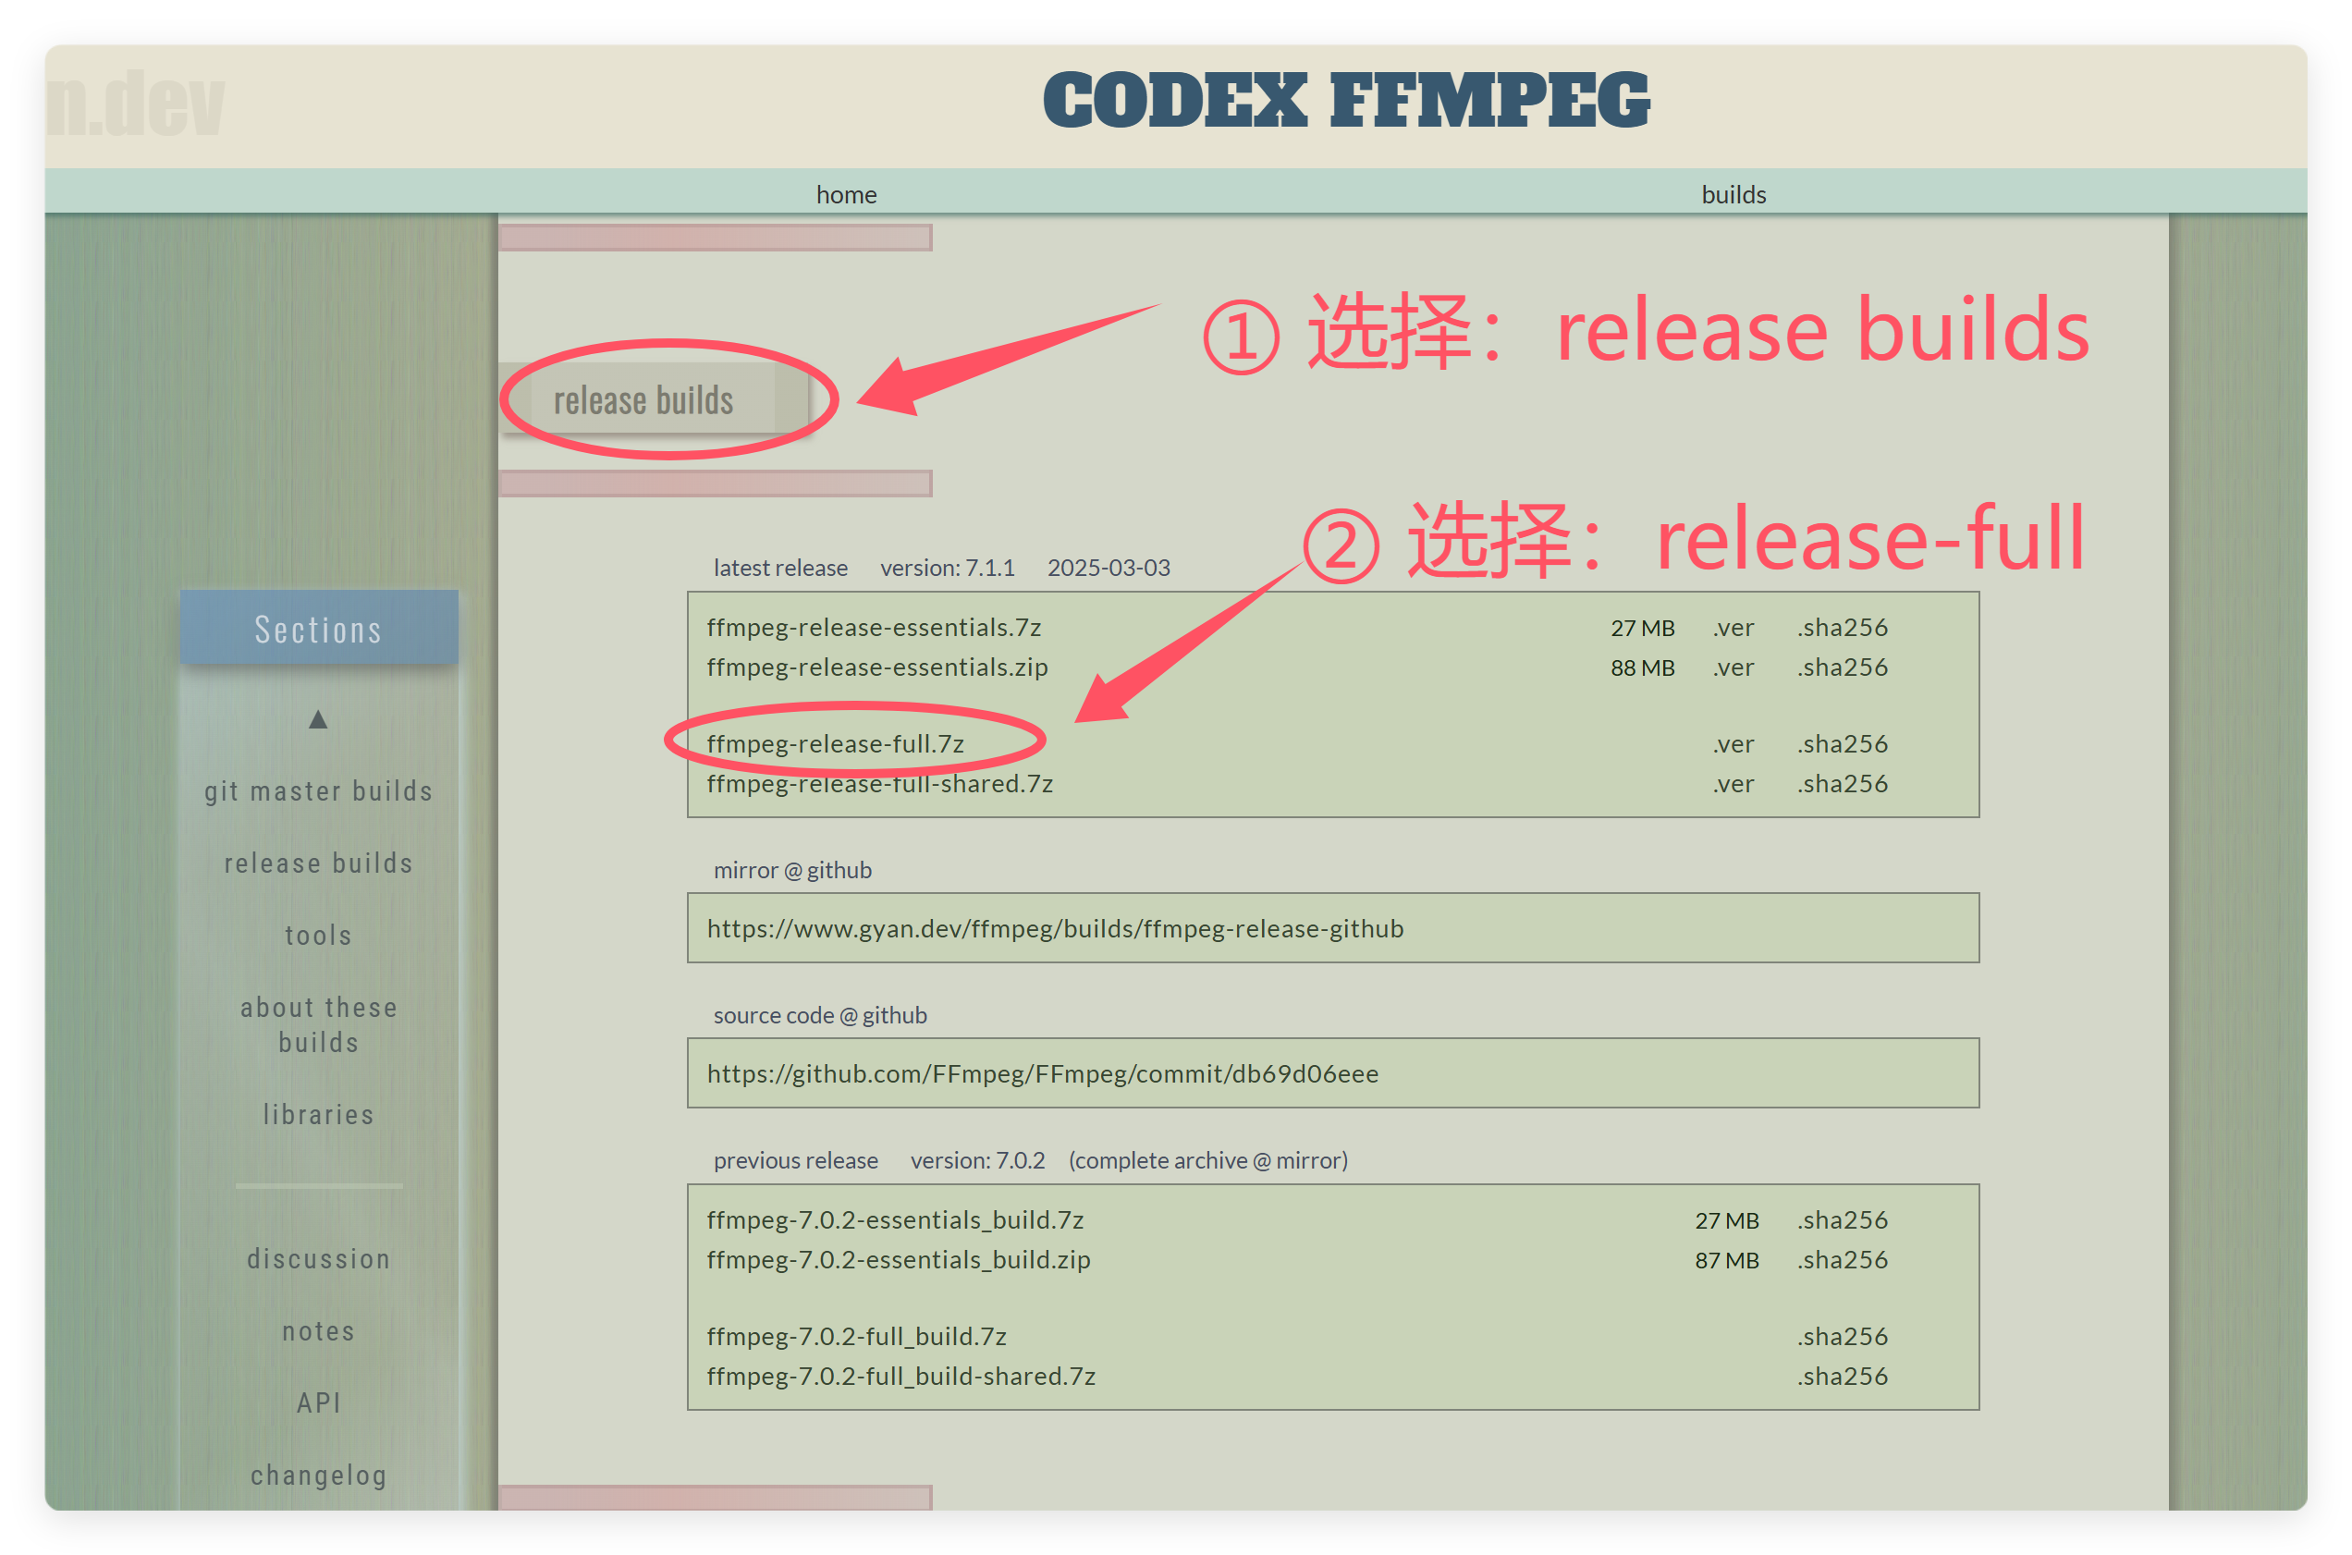2352x1555 pixels.
Task: Open .sha256 for ffmpeg-release-full.7z
Action: (1843, 744)
